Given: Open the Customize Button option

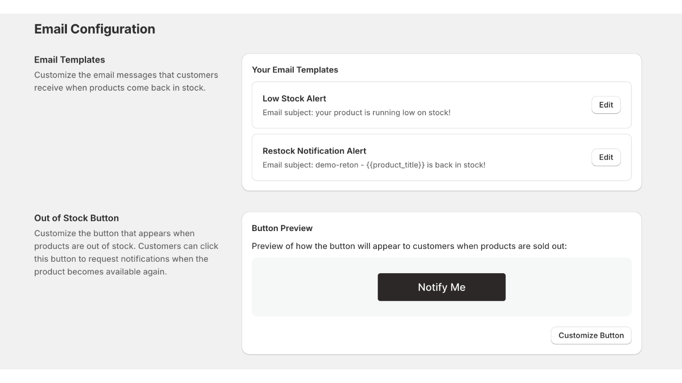Looking at the screenshot, I should (591, 335).
